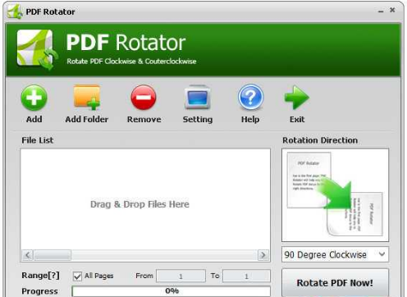This screenshot has height=297, width=407.
Task: Click the From page number field
Action: tap(181, 276)
